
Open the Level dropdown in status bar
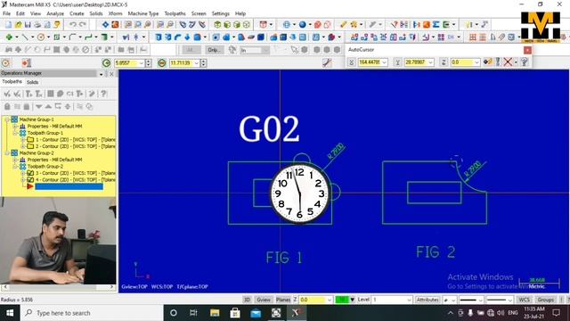pos(409,300)
